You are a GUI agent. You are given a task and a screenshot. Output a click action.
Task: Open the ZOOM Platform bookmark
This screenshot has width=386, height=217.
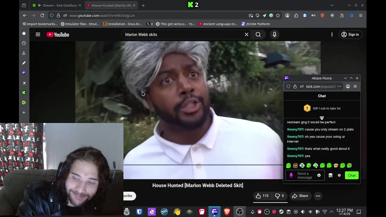[255, 24]
